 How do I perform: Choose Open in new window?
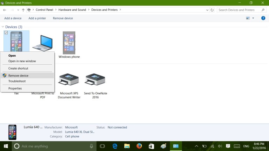coord(22,61)
